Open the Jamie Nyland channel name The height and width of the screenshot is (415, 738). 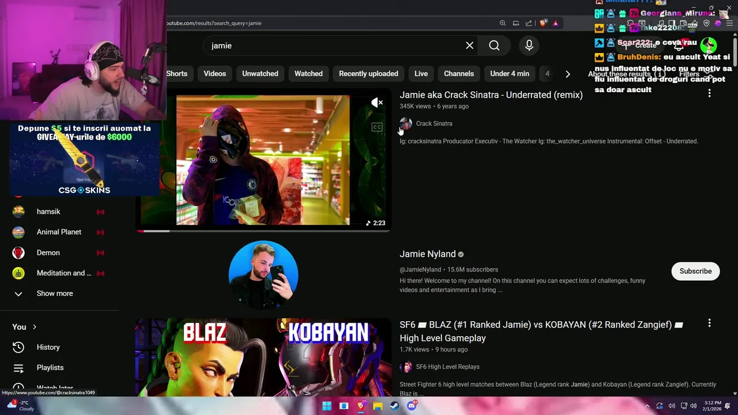(x=428, y=254)
